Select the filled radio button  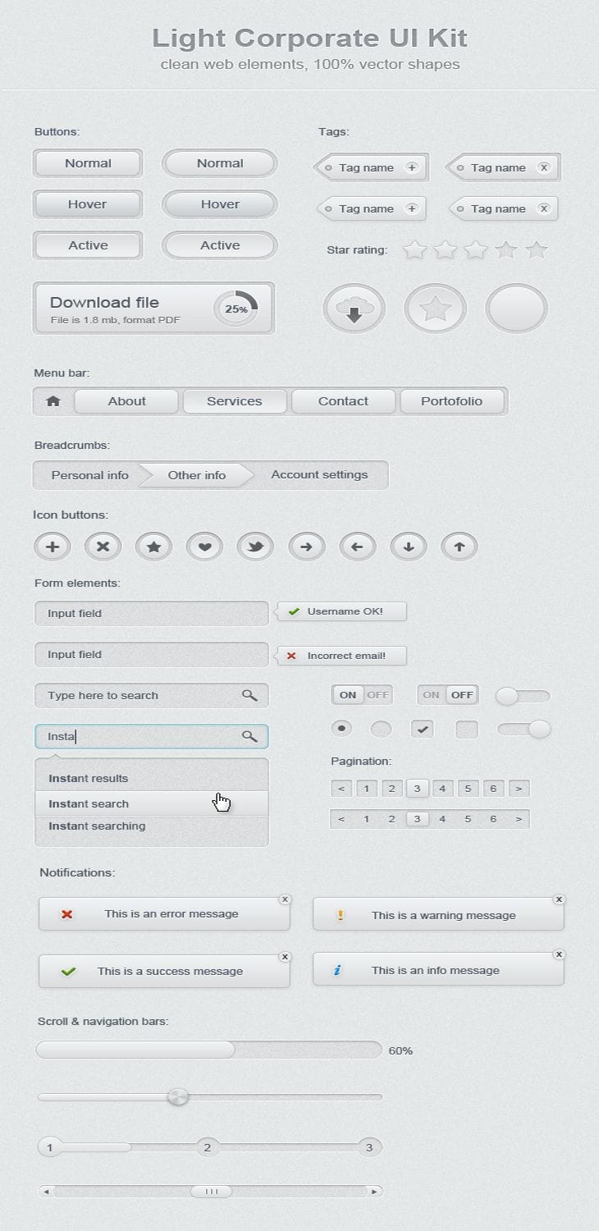(341, 728)
